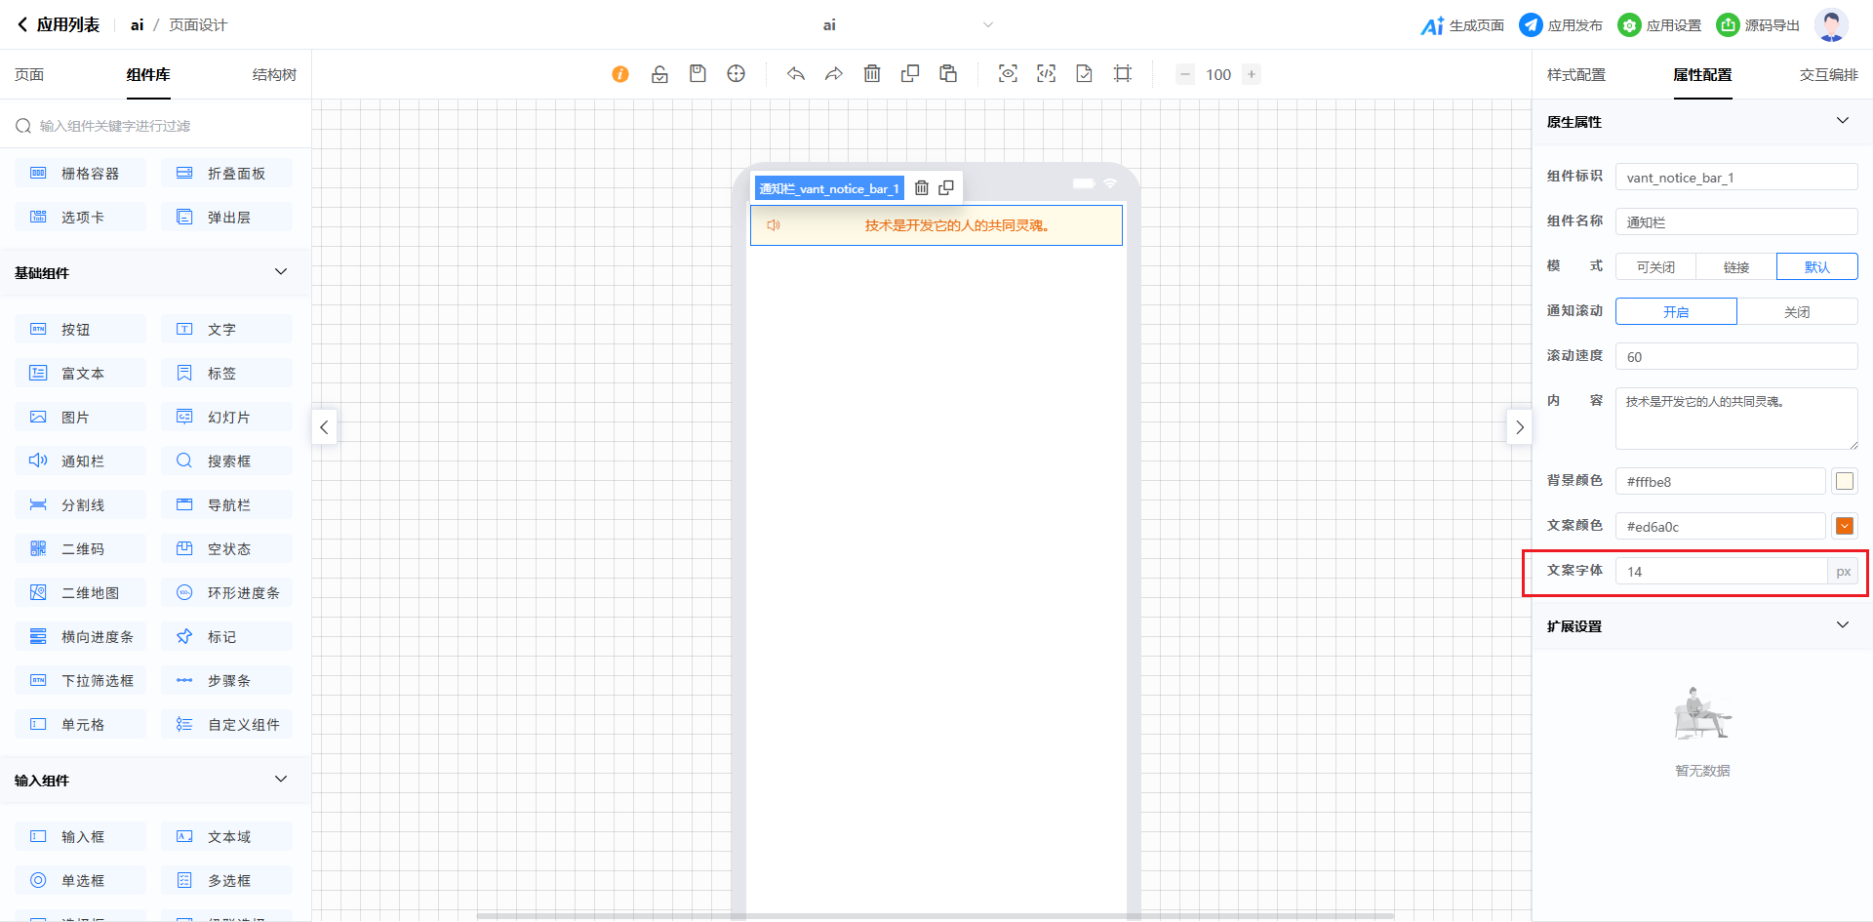Screen dimensions: 1873x922
Task: Set mode to 可关闭
Action: [1655, 267]
